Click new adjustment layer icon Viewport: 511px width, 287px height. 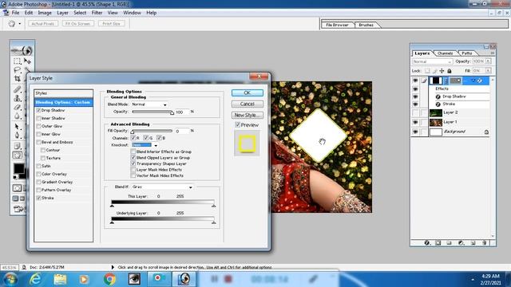point(461,242)
